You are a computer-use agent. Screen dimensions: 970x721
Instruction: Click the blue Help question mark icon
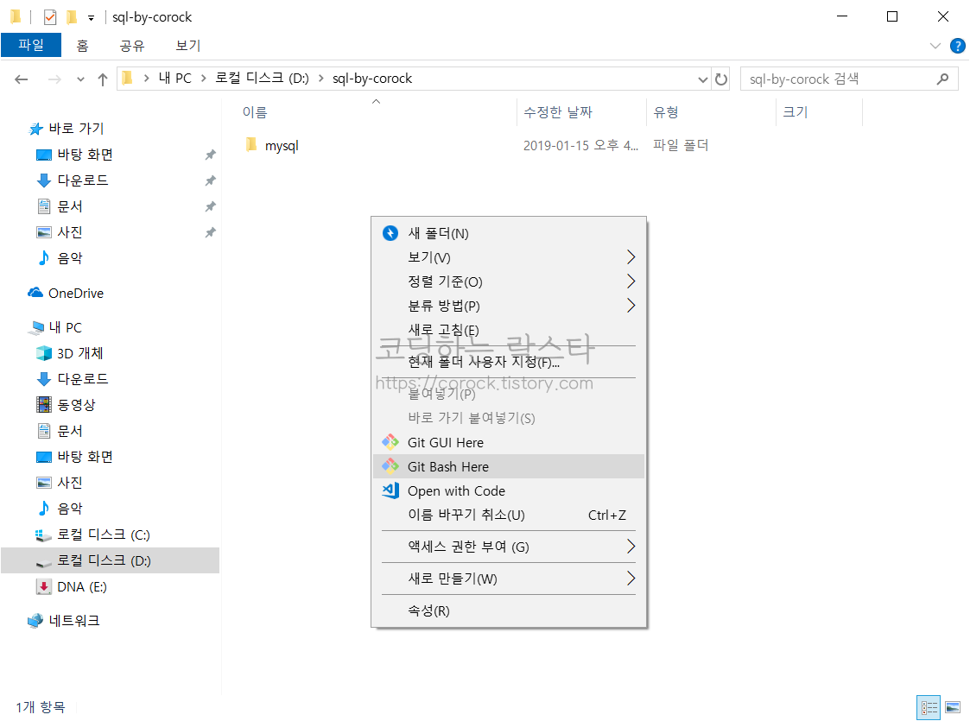click(x=957, y=46)
